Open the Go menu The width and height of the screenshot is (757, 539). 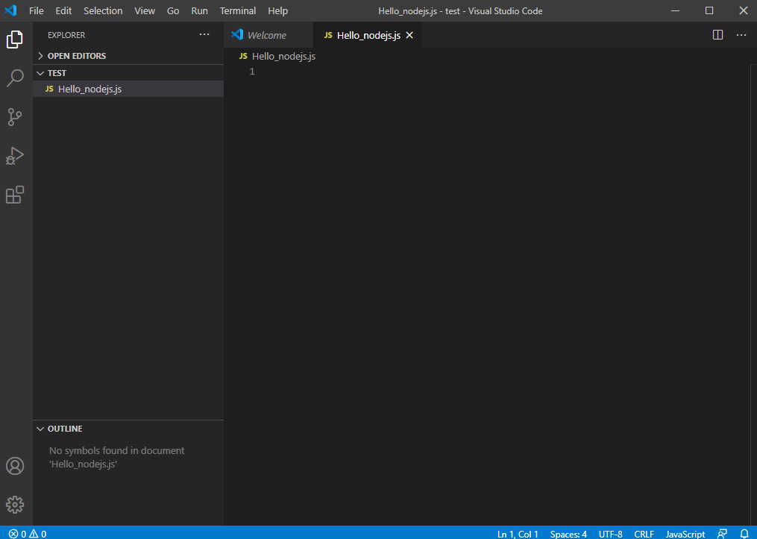(173, 10)
